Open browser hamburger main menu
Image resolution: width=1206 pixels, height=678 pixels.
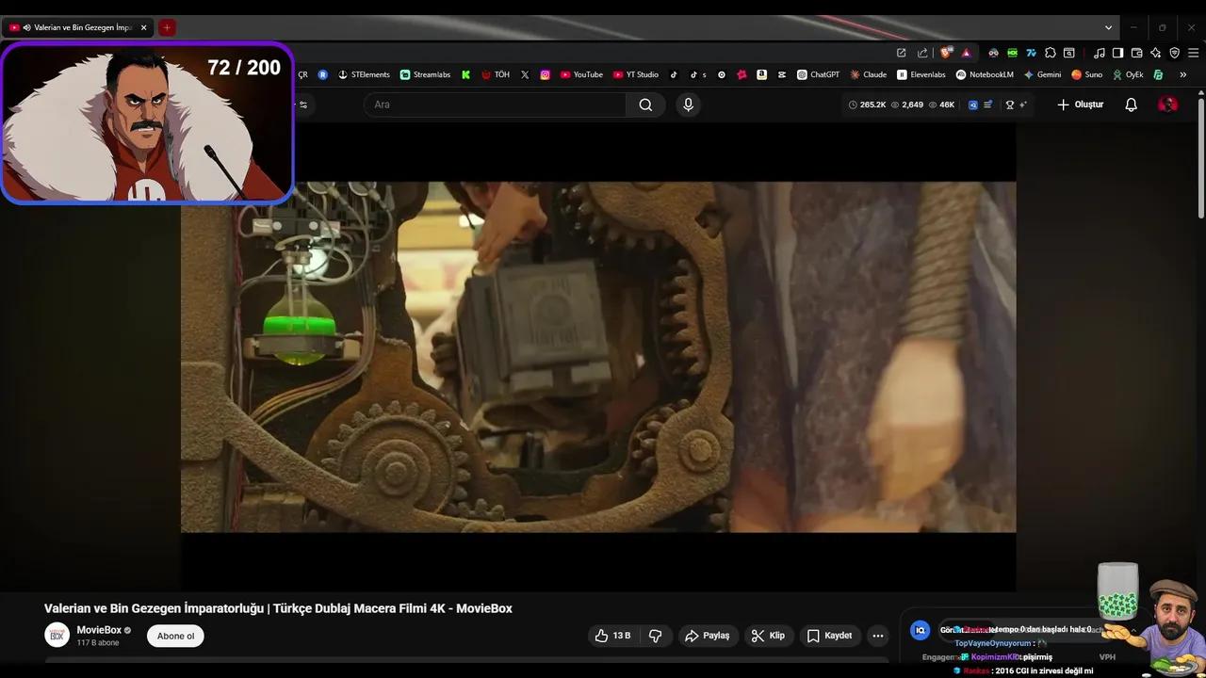(x=1194, y=53)
